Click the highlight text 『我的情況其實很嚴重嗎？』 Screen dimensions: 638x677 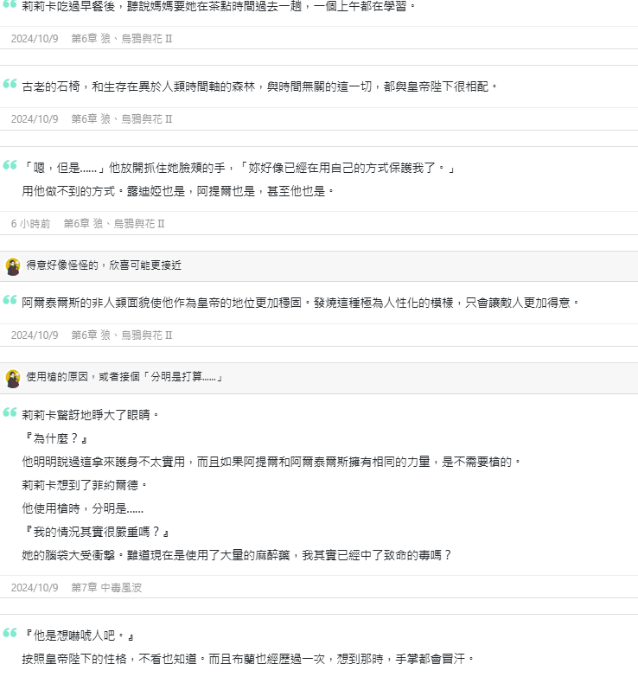click(x=97, y=532)
